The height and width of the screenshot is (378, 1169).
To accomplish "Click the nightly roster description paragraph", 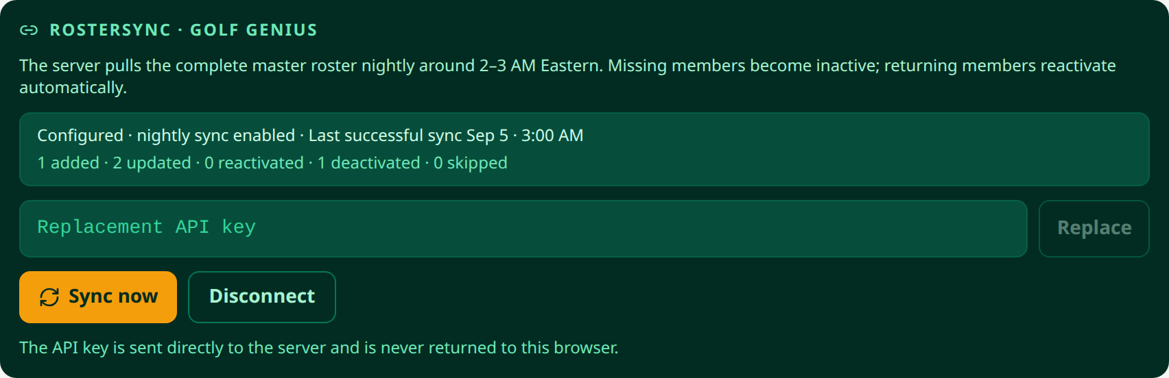I will (567, 77).
